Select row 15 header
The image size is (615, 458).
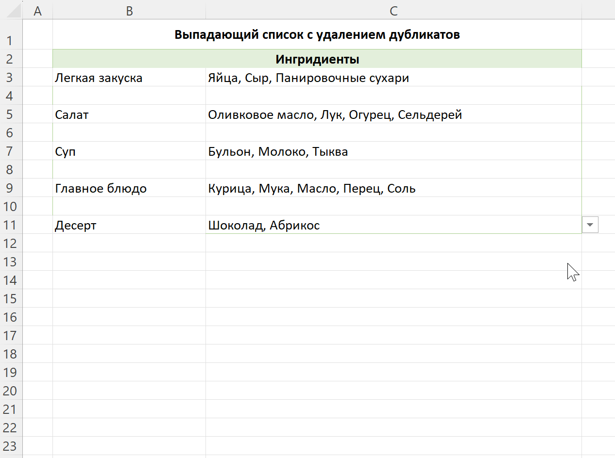[x=11, y=299]
